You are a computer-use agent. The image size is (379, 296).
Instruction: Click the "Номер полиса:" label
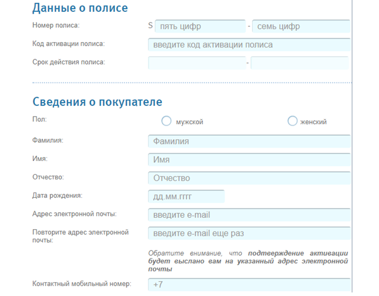(x=56, y=25)
